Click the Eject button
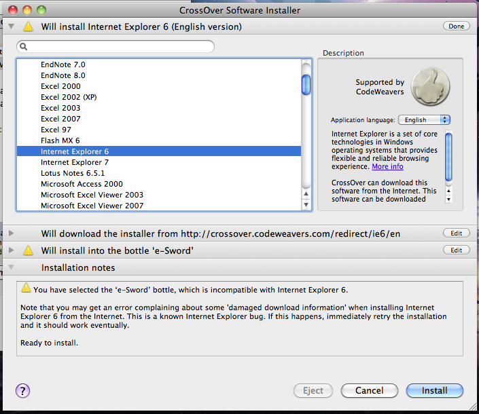Screen dimensions: 479x414 click(x=313, y=390)
